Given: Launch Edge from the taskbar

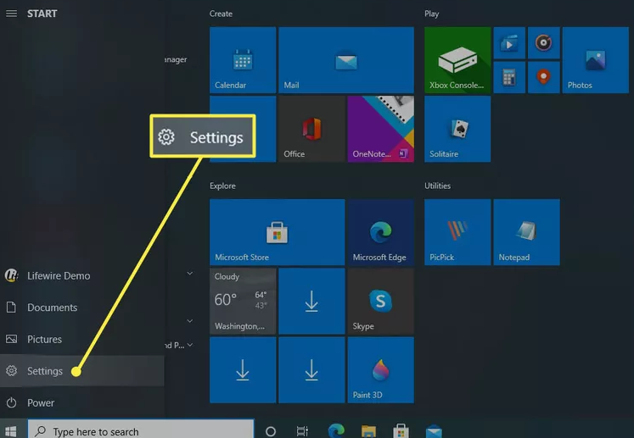Looking at the screenshot, I should click(336, 430).
